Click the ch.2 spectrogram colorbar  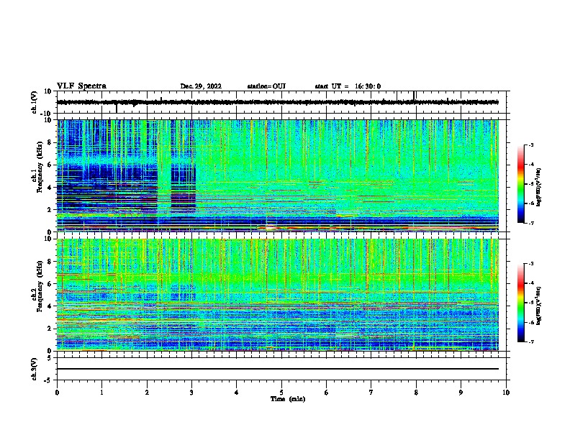point(521,303)
